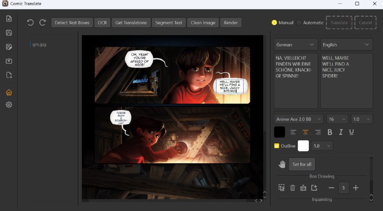Open the German source language dropdown
This screenshot has height=211, width=383.
click(296, 44)
